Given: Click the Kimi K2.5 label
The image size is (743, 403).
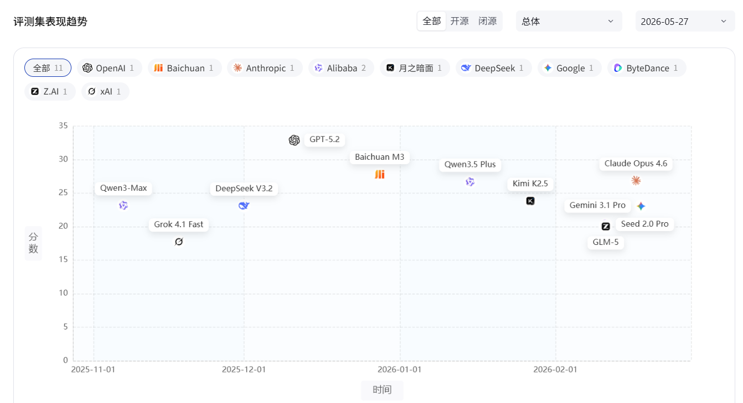Looking at the screenshot, I should pos(530,184).
